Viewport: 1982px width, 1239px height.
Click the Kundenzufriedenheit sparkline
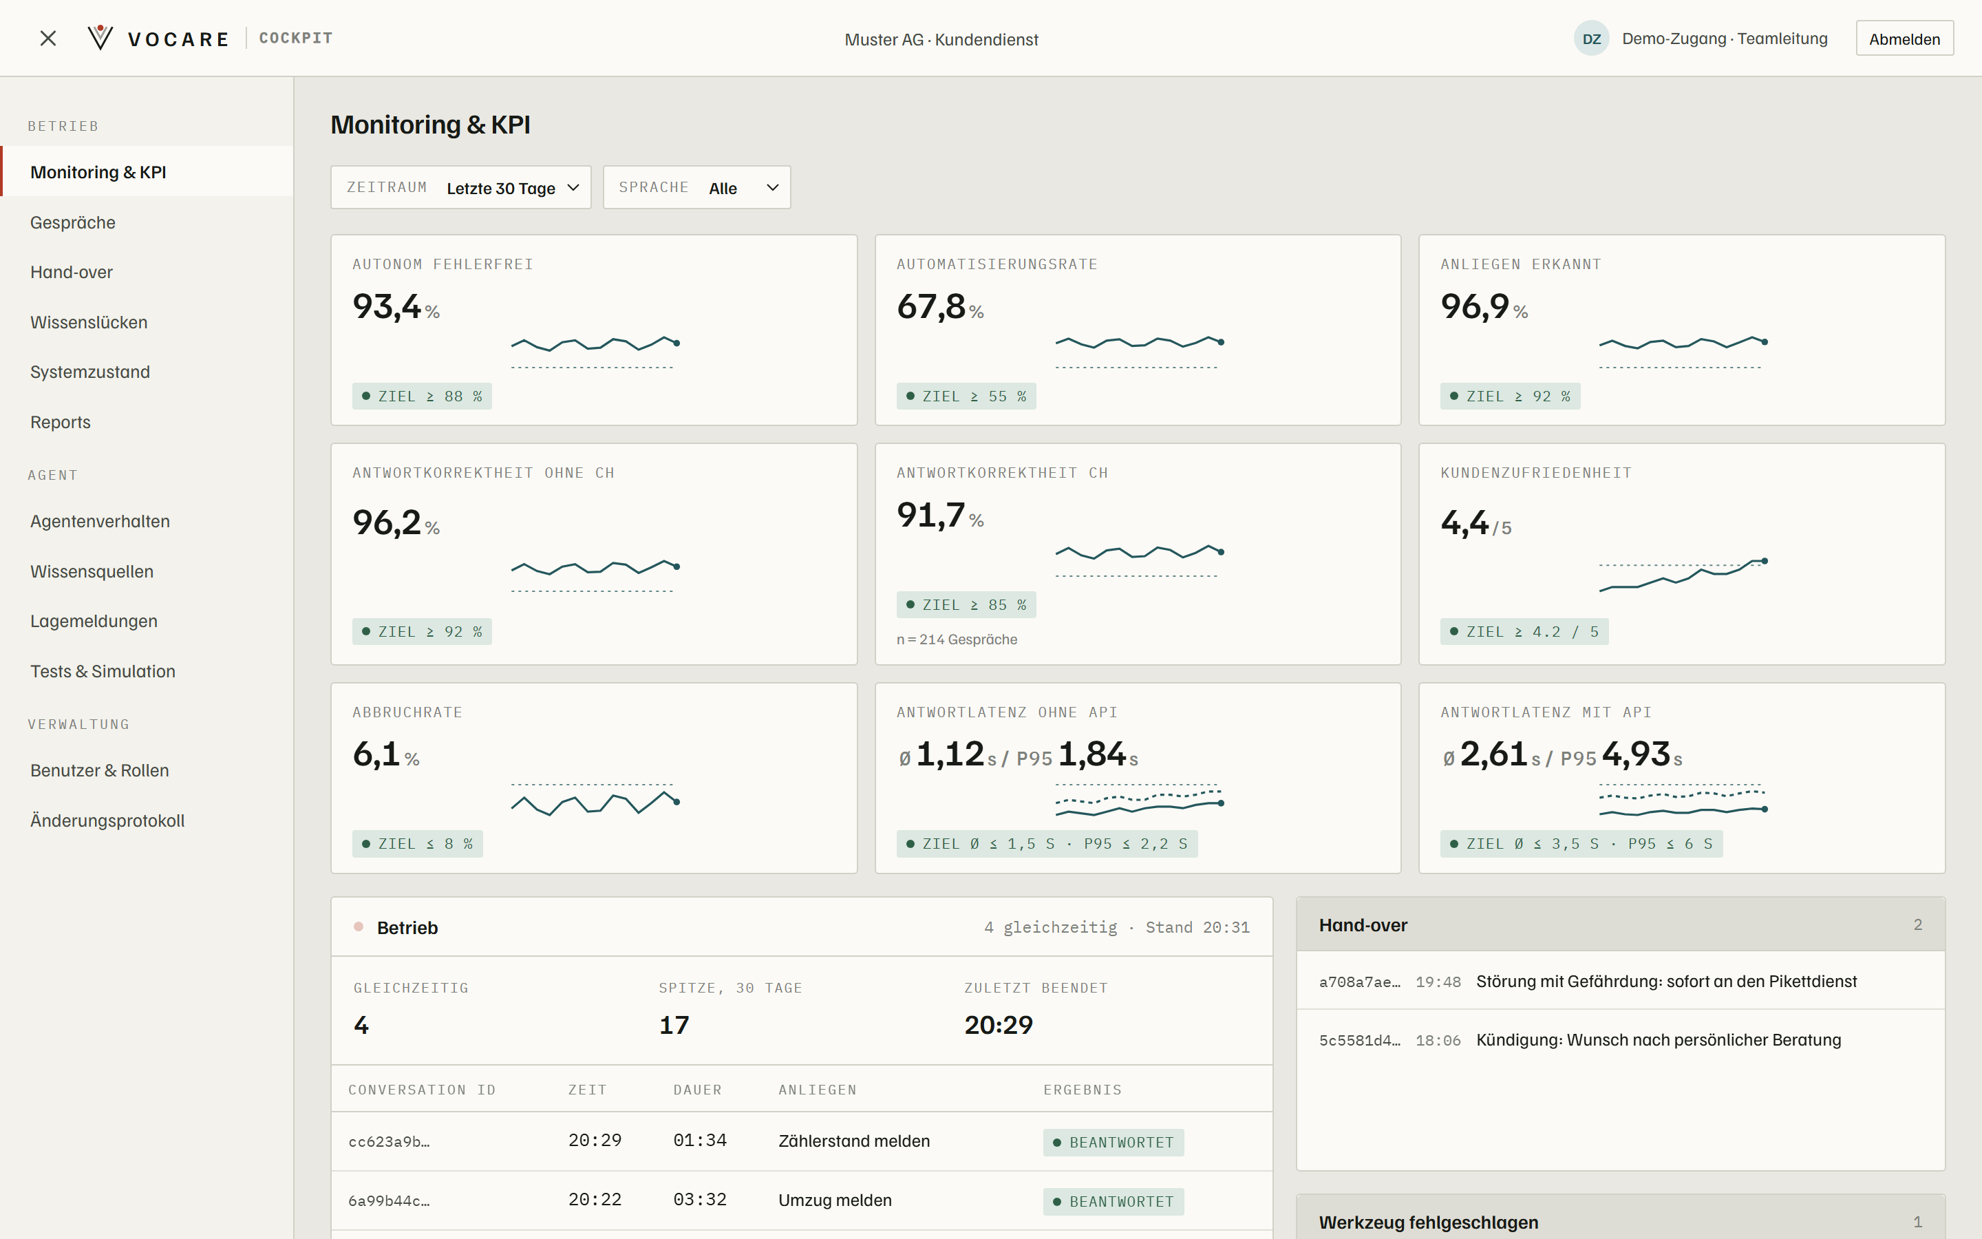[x=1683, y=575]
